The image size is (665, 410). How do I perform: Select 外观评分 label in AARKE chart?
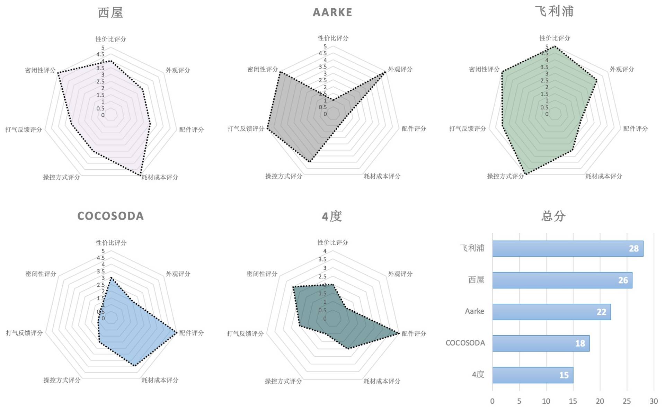[x=400, y=69]
